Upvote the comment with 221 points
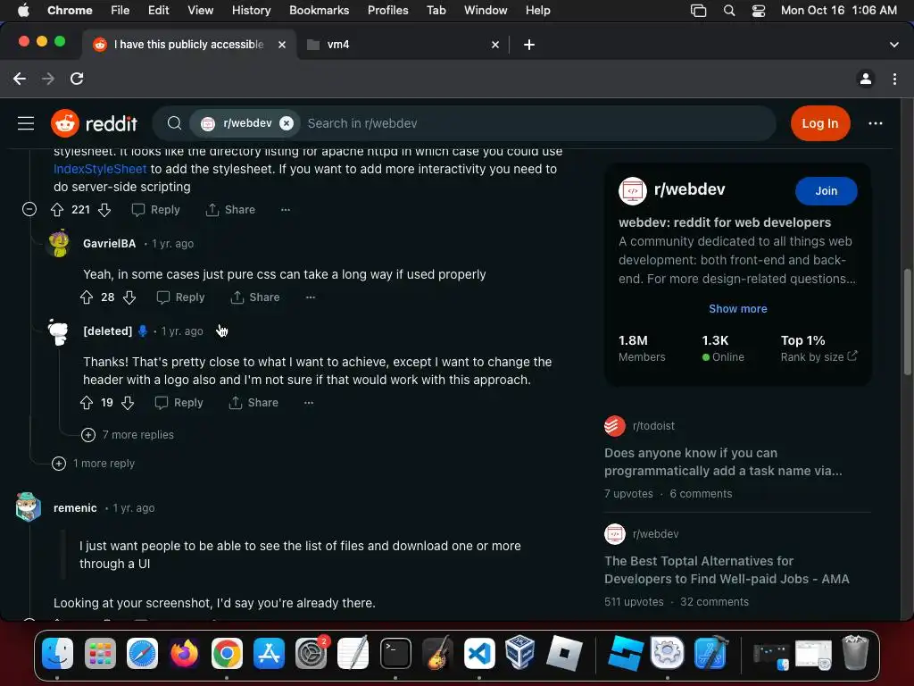Viewport: 914px width, 686px height. tap(57, 209)
